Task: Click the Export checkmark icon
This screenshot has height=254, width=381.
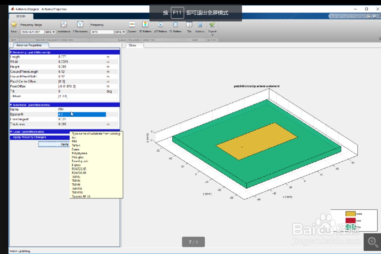Action: (212, 24)
